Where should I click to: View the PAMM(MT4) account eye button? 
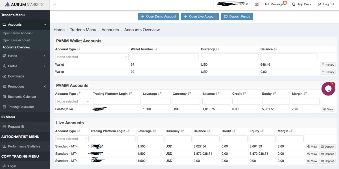328,109
